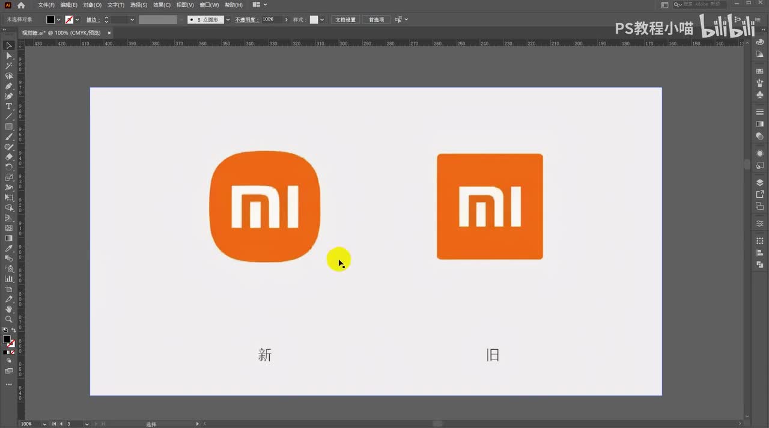Viewport: 769px width, 428px height.
Task: Open stroke color dropdown in control bar
Action: point(78,20)
